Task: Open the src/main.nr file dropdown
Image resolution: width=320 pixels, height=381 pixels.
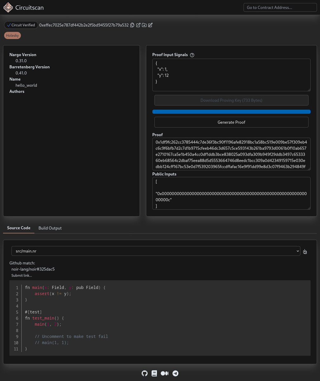Action: coord(156,251)
